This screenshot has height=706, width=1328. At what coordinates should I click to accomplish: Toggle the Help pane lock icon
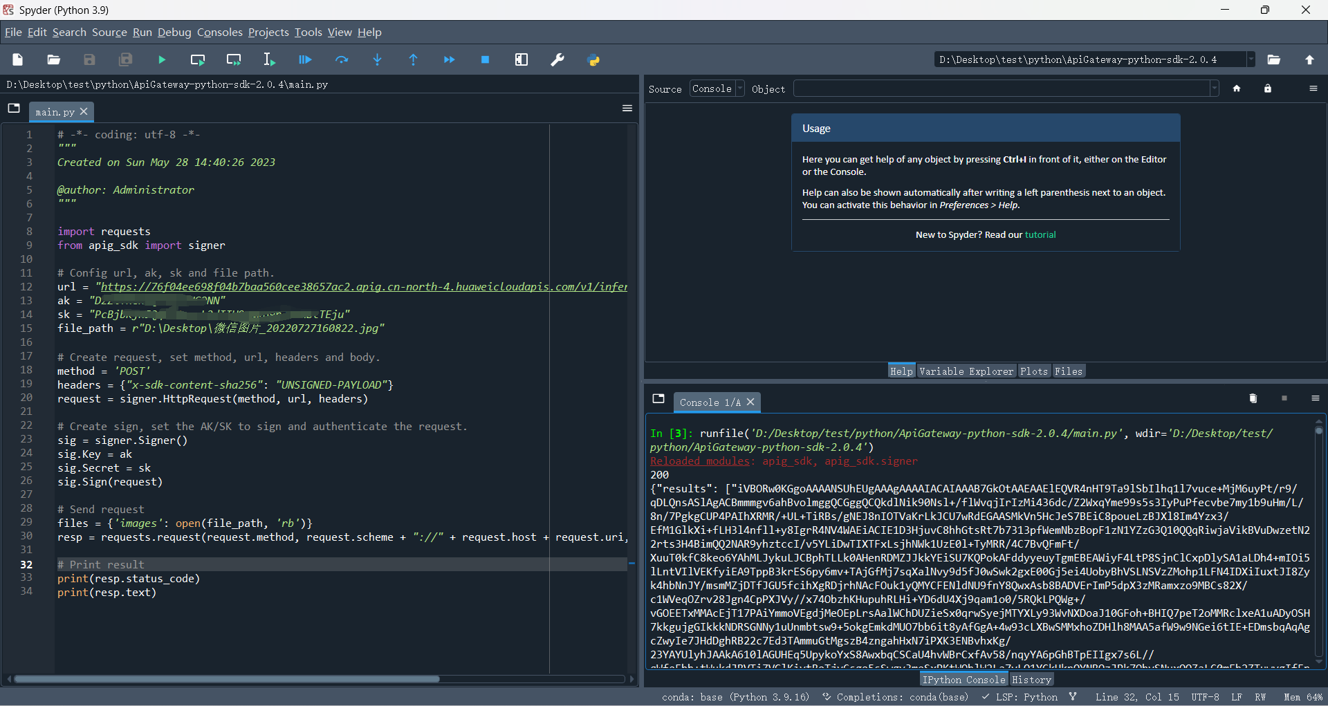pyautogui.click(x=1268, y=89)
